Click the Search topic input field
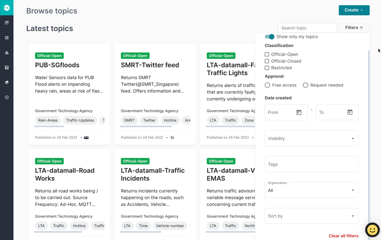This screenshot has width=381, height=240. 307,28
